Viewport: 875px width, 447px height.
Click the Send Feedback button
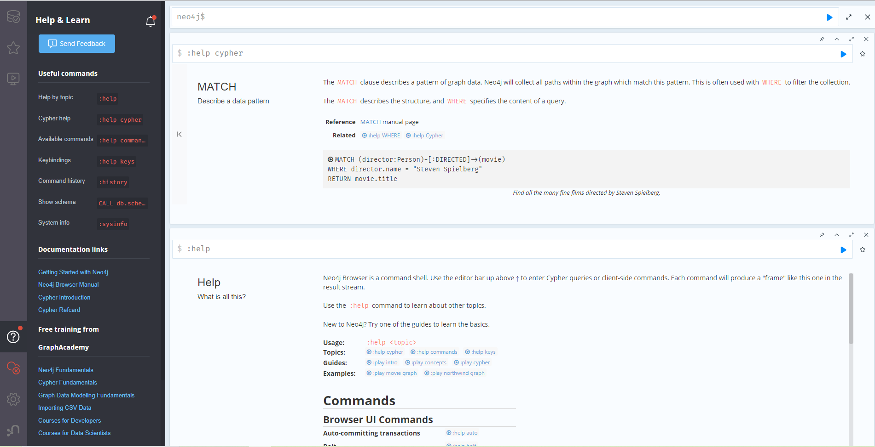tap(77, 44)
